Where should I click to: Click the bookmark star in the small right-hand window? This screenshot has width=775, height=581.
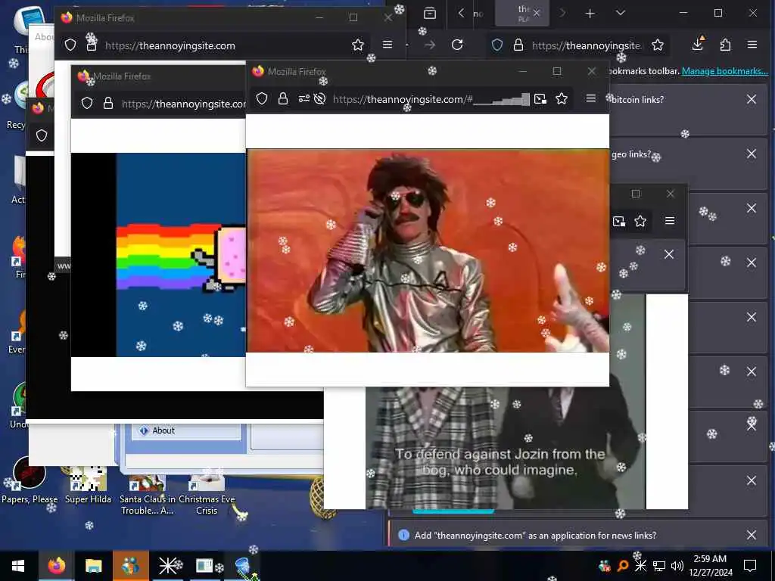click(640, 221)
